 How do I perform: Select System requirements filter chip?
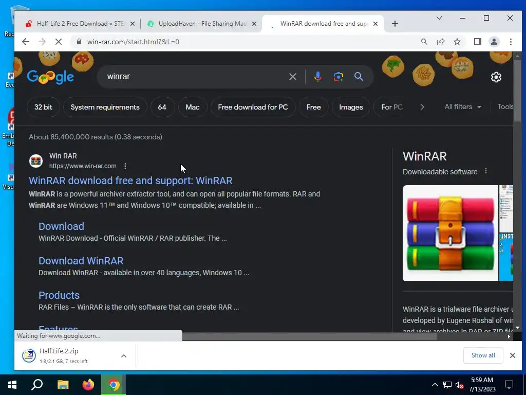105,107
